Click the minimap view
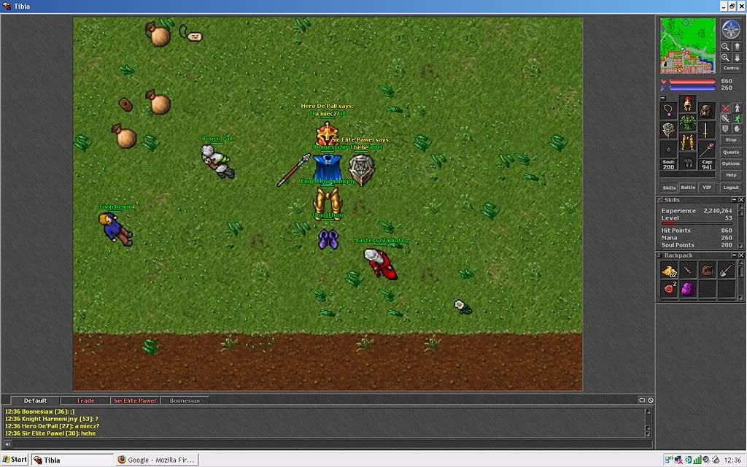 point(687,45)
